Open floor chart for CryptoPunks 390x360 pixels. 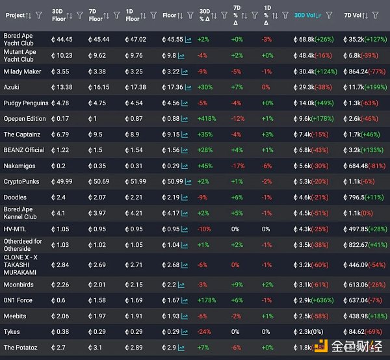188,182
